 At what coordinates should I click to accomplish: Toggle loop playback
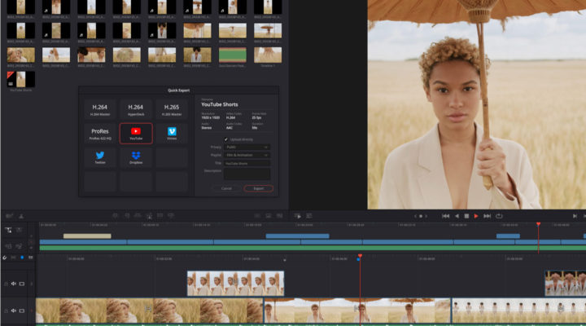pos(499,216)
